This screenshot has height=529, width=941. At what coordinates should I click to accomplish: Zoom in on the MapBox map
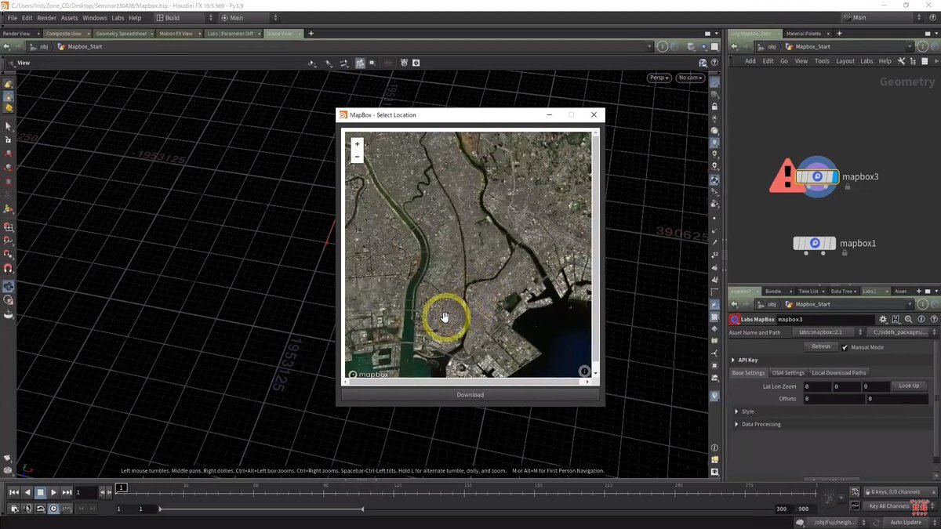point(358,144)
